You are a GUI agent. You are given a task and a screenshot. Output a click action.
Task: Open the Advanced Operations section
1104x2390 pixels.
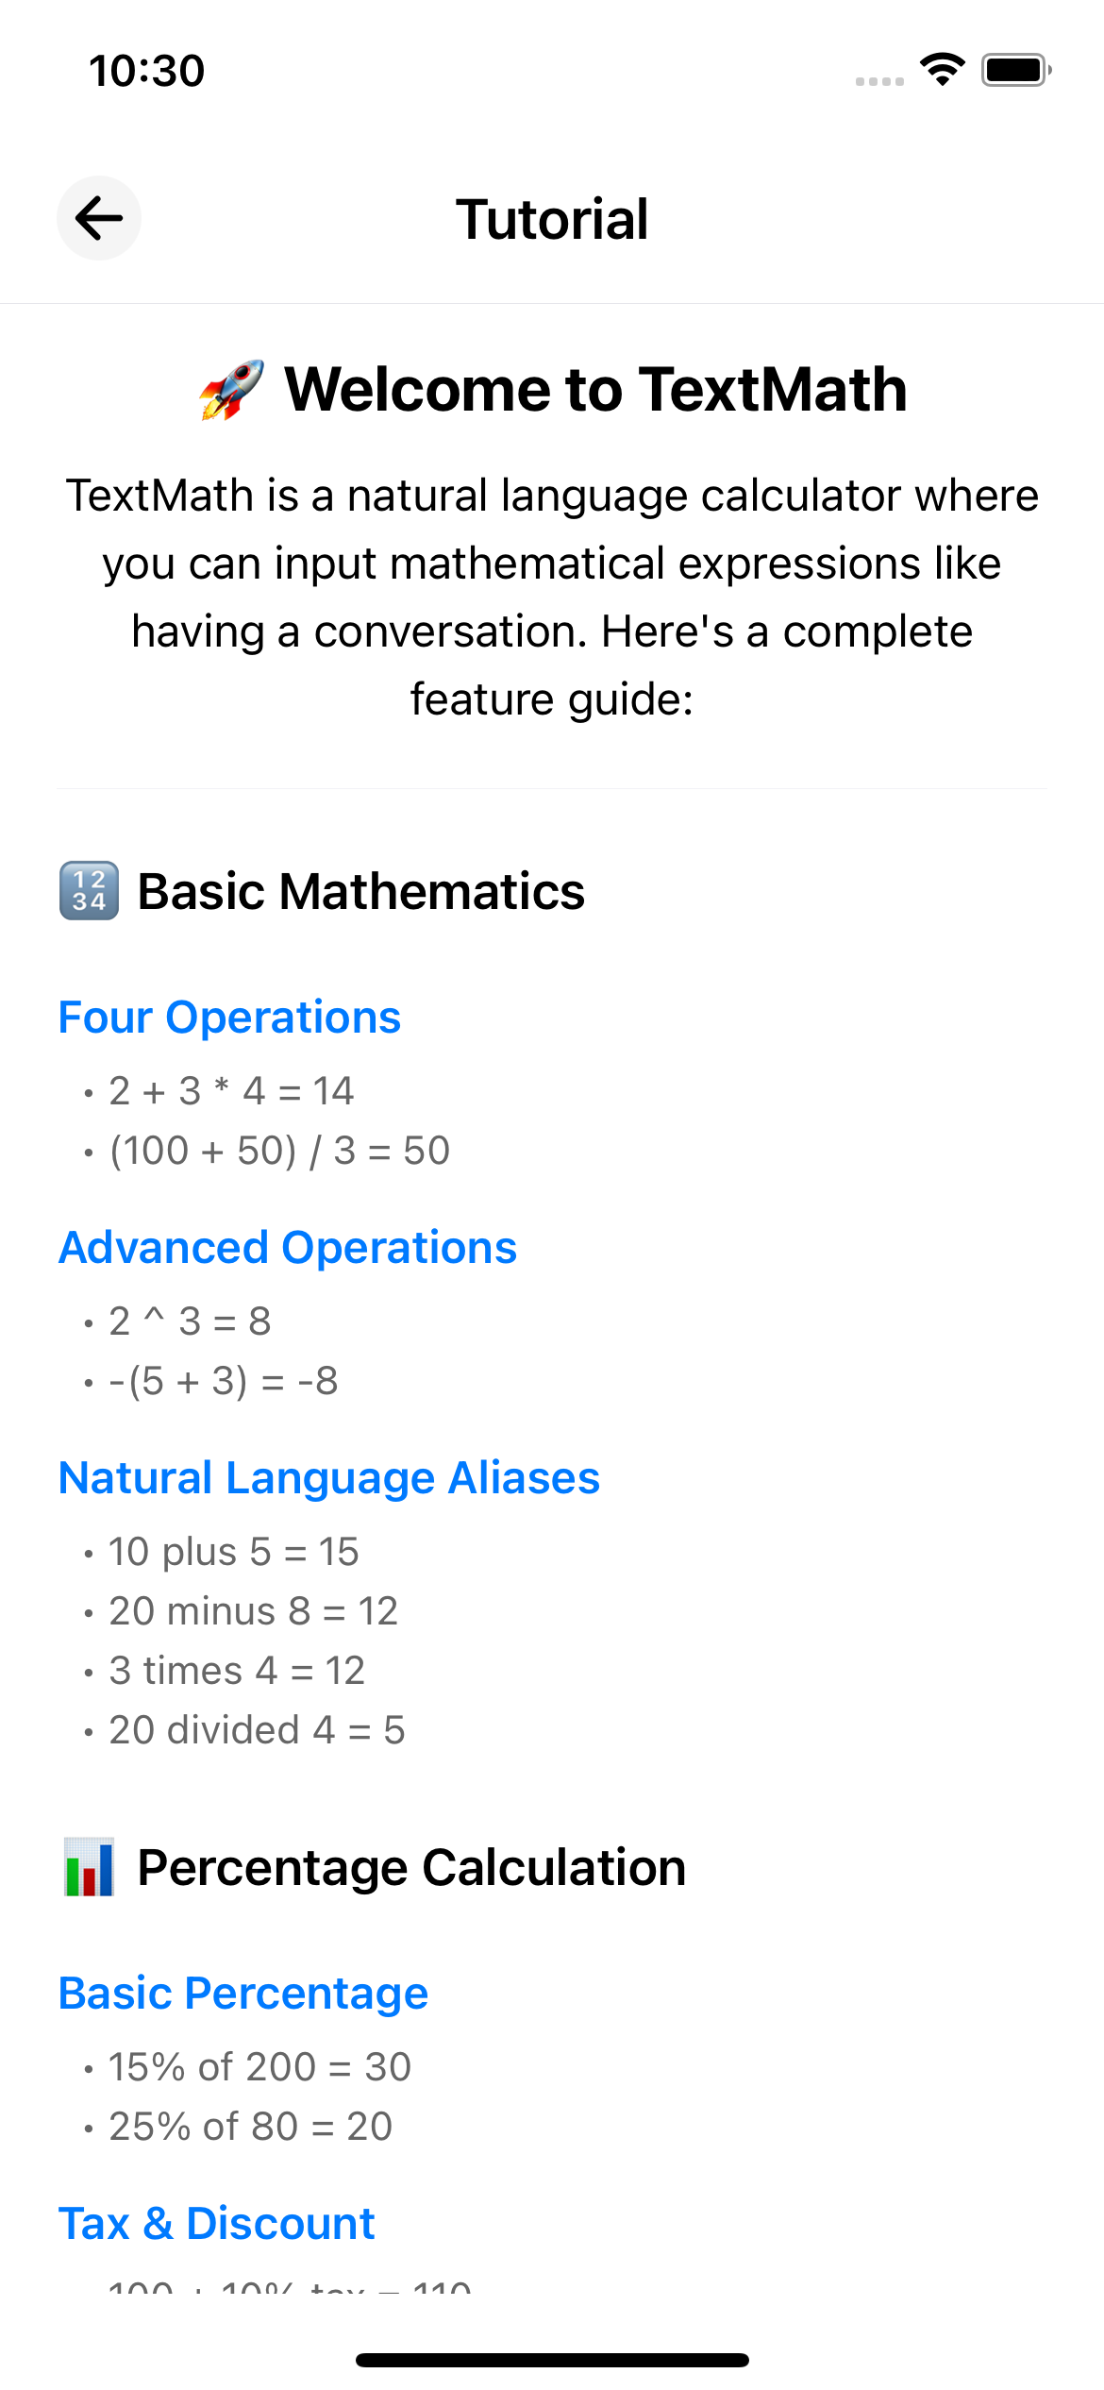(x=287, y=1248)
